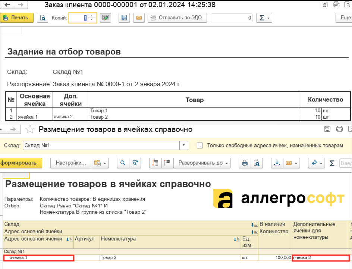This screenshot has width=352, height=269.
Task: Send print form by email envelope icon
Action: pos(139,18)
